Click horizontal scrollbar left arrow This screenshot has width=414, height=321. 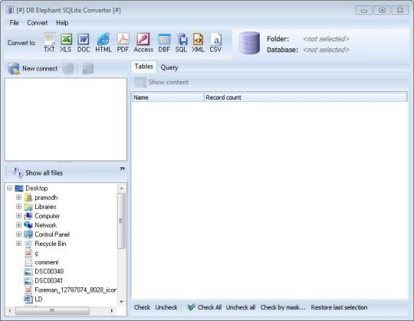pos(10,310)
